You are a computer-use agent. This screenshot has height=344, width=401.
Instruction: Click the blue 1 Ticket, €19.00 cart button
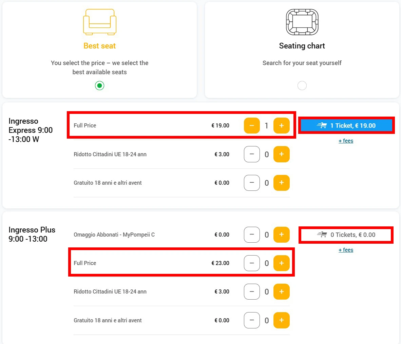tap(346, 126)
